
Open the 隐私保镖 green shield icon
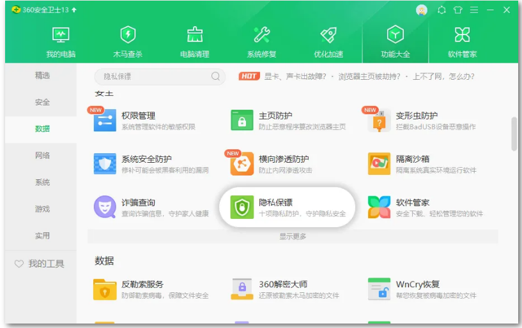click(x=242, y=207)
